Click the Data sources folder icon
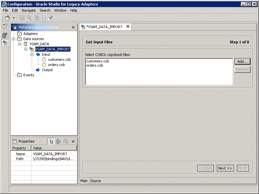259x194 pixels. 19,39
